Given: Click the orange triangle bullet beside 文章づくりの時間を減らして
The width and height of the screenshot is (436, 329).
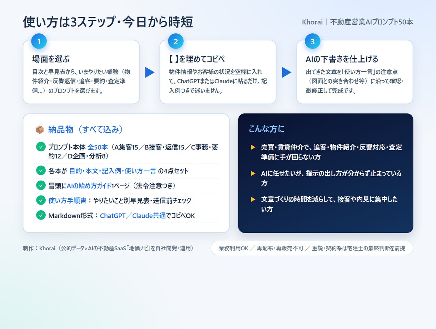Looking at the screenshot, I should tap(253, 200).
